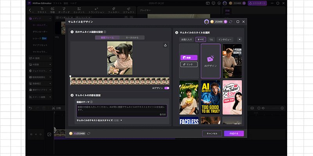
Task: Select ダウンローダー in media sidebar
Action: 40,32
